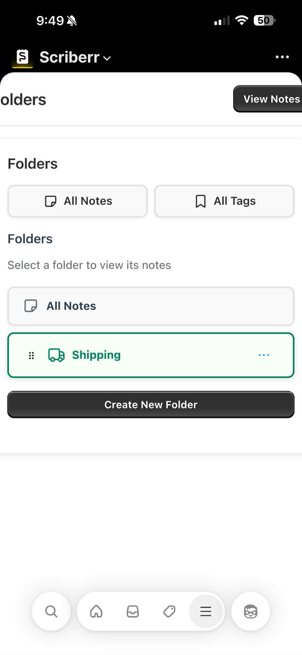This screenshot has height=655, width=302.
Task: Tap the truck icon on Shipping folder
Action: [x=56, y=355]
